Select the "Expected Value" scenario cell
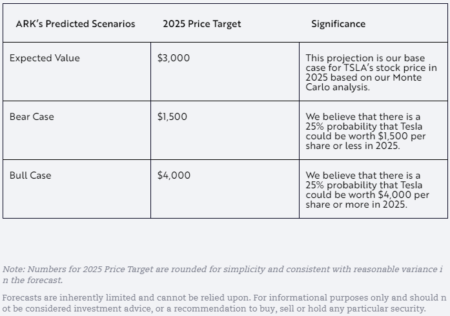This screenshot has width=450, height=316. tap(45, 58)
